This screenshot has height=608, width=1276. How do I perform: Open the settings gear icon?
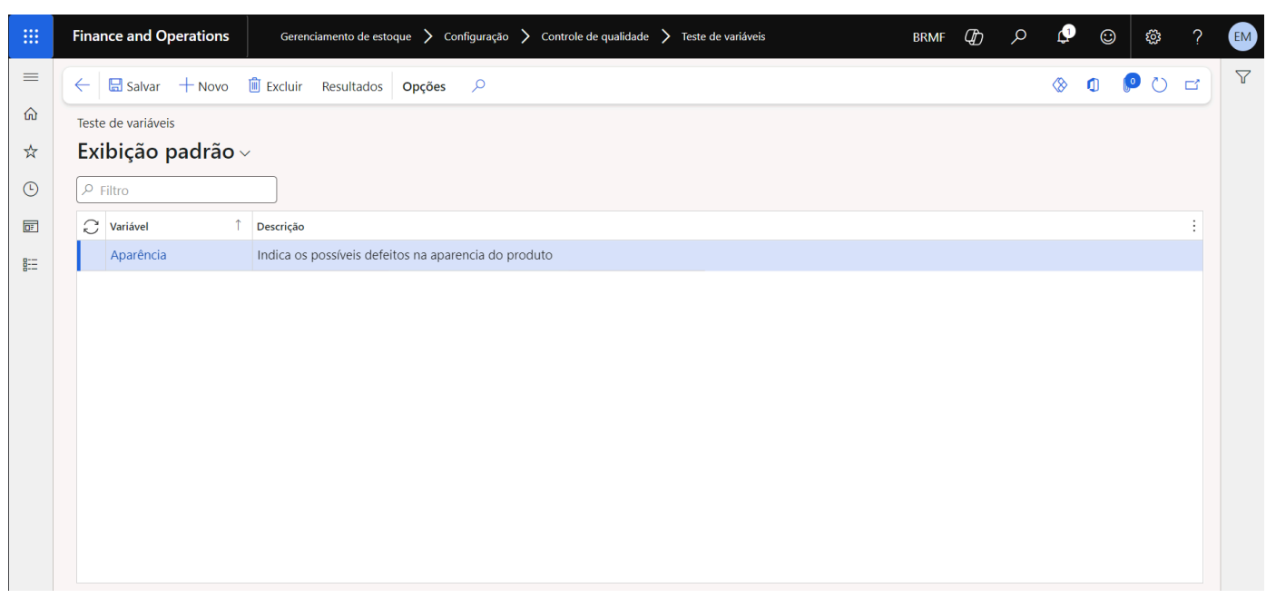pos(1153,36)
